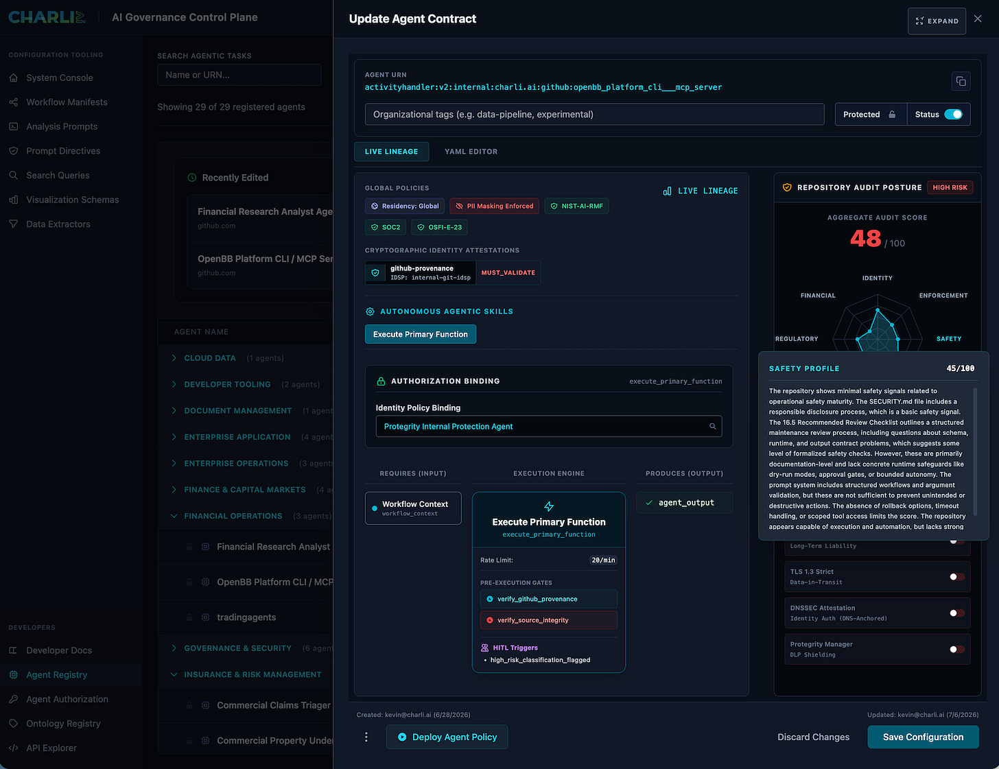Click the Data Extractors funnel icon
Viewport: 999px width, 769px height.
click(14, 224)
